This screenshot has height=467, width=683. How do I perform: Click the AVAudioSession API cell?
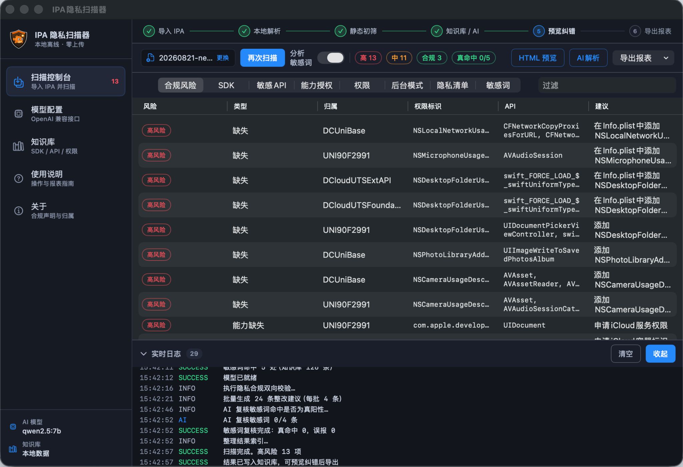[x=533, y=155]
